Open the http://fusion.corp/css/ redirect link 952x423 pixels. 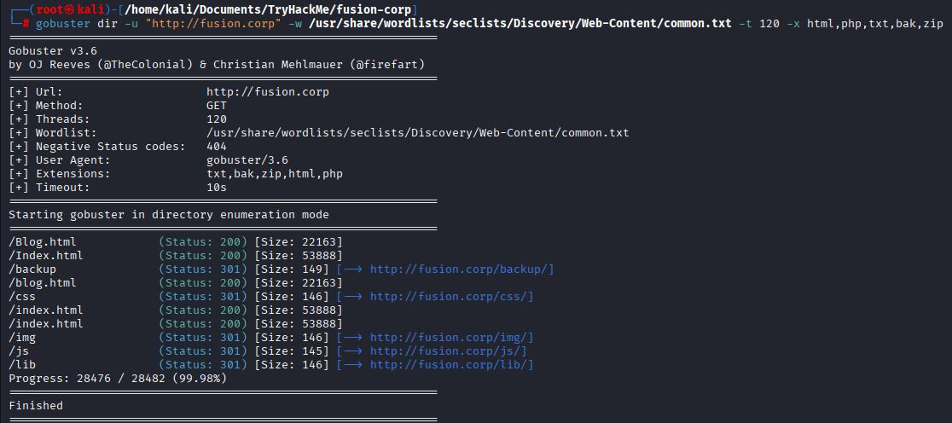coord(451,297)
